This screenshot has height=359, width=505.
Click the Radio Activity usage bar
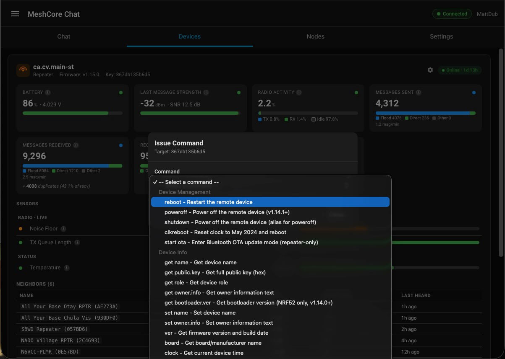coord(308,113)
